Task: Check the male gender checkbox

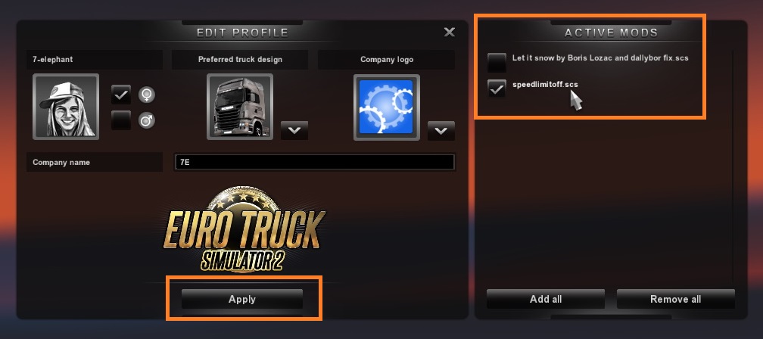Action: click(x=120, y=120)
